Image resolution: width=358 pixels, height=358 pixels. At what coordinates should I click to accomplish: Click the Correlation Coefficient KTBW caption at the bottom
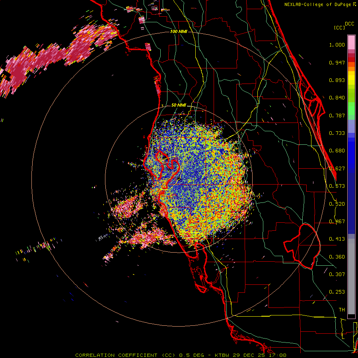coord(181,355)
